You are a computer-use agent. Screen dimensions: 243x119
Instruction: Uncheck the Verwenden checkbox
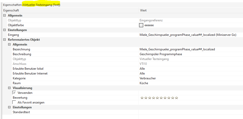click(x=14, y=93)
